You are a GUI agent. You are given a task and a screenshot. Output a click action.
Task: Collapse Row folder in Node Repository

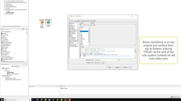pos(3,70)
